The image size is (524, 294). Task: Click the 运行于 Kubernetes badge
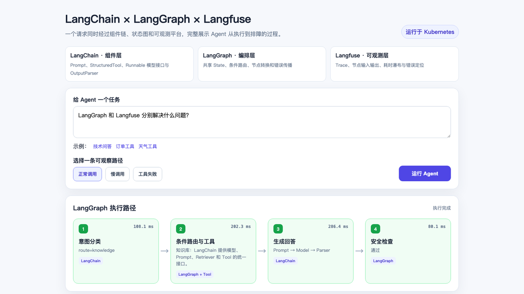(x=430, y=32)
